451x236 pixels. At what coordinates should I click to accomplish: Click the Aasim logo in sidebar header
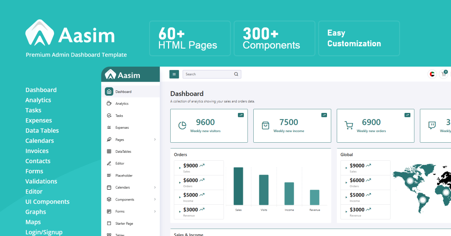coord(123,75)
